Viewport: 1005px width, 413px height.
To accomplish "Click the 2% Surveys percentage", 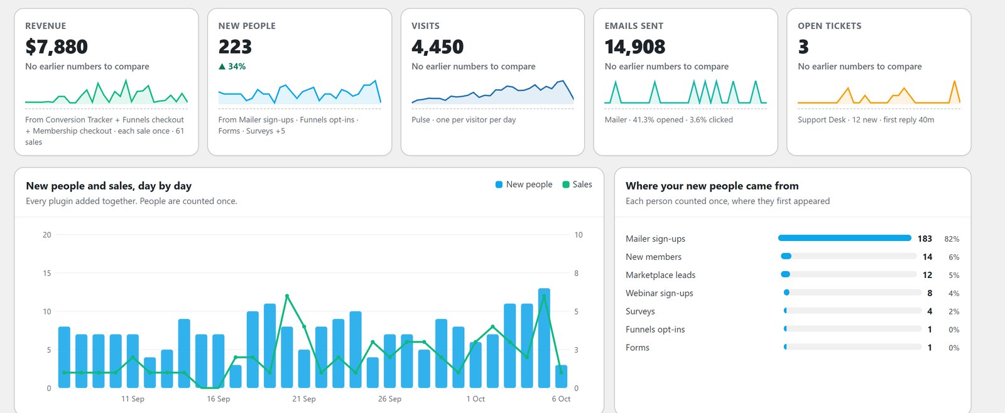I will click(x=954, y=312).
